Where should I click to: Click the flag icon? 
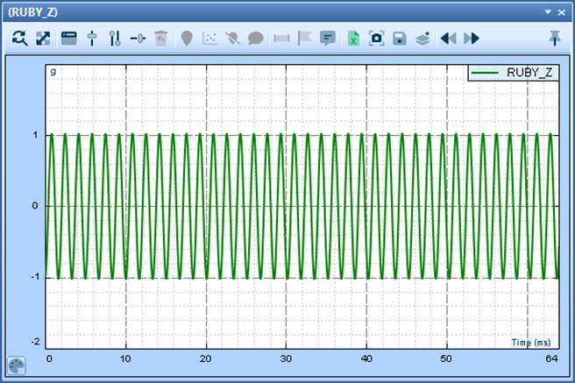(x=304, y=38)
